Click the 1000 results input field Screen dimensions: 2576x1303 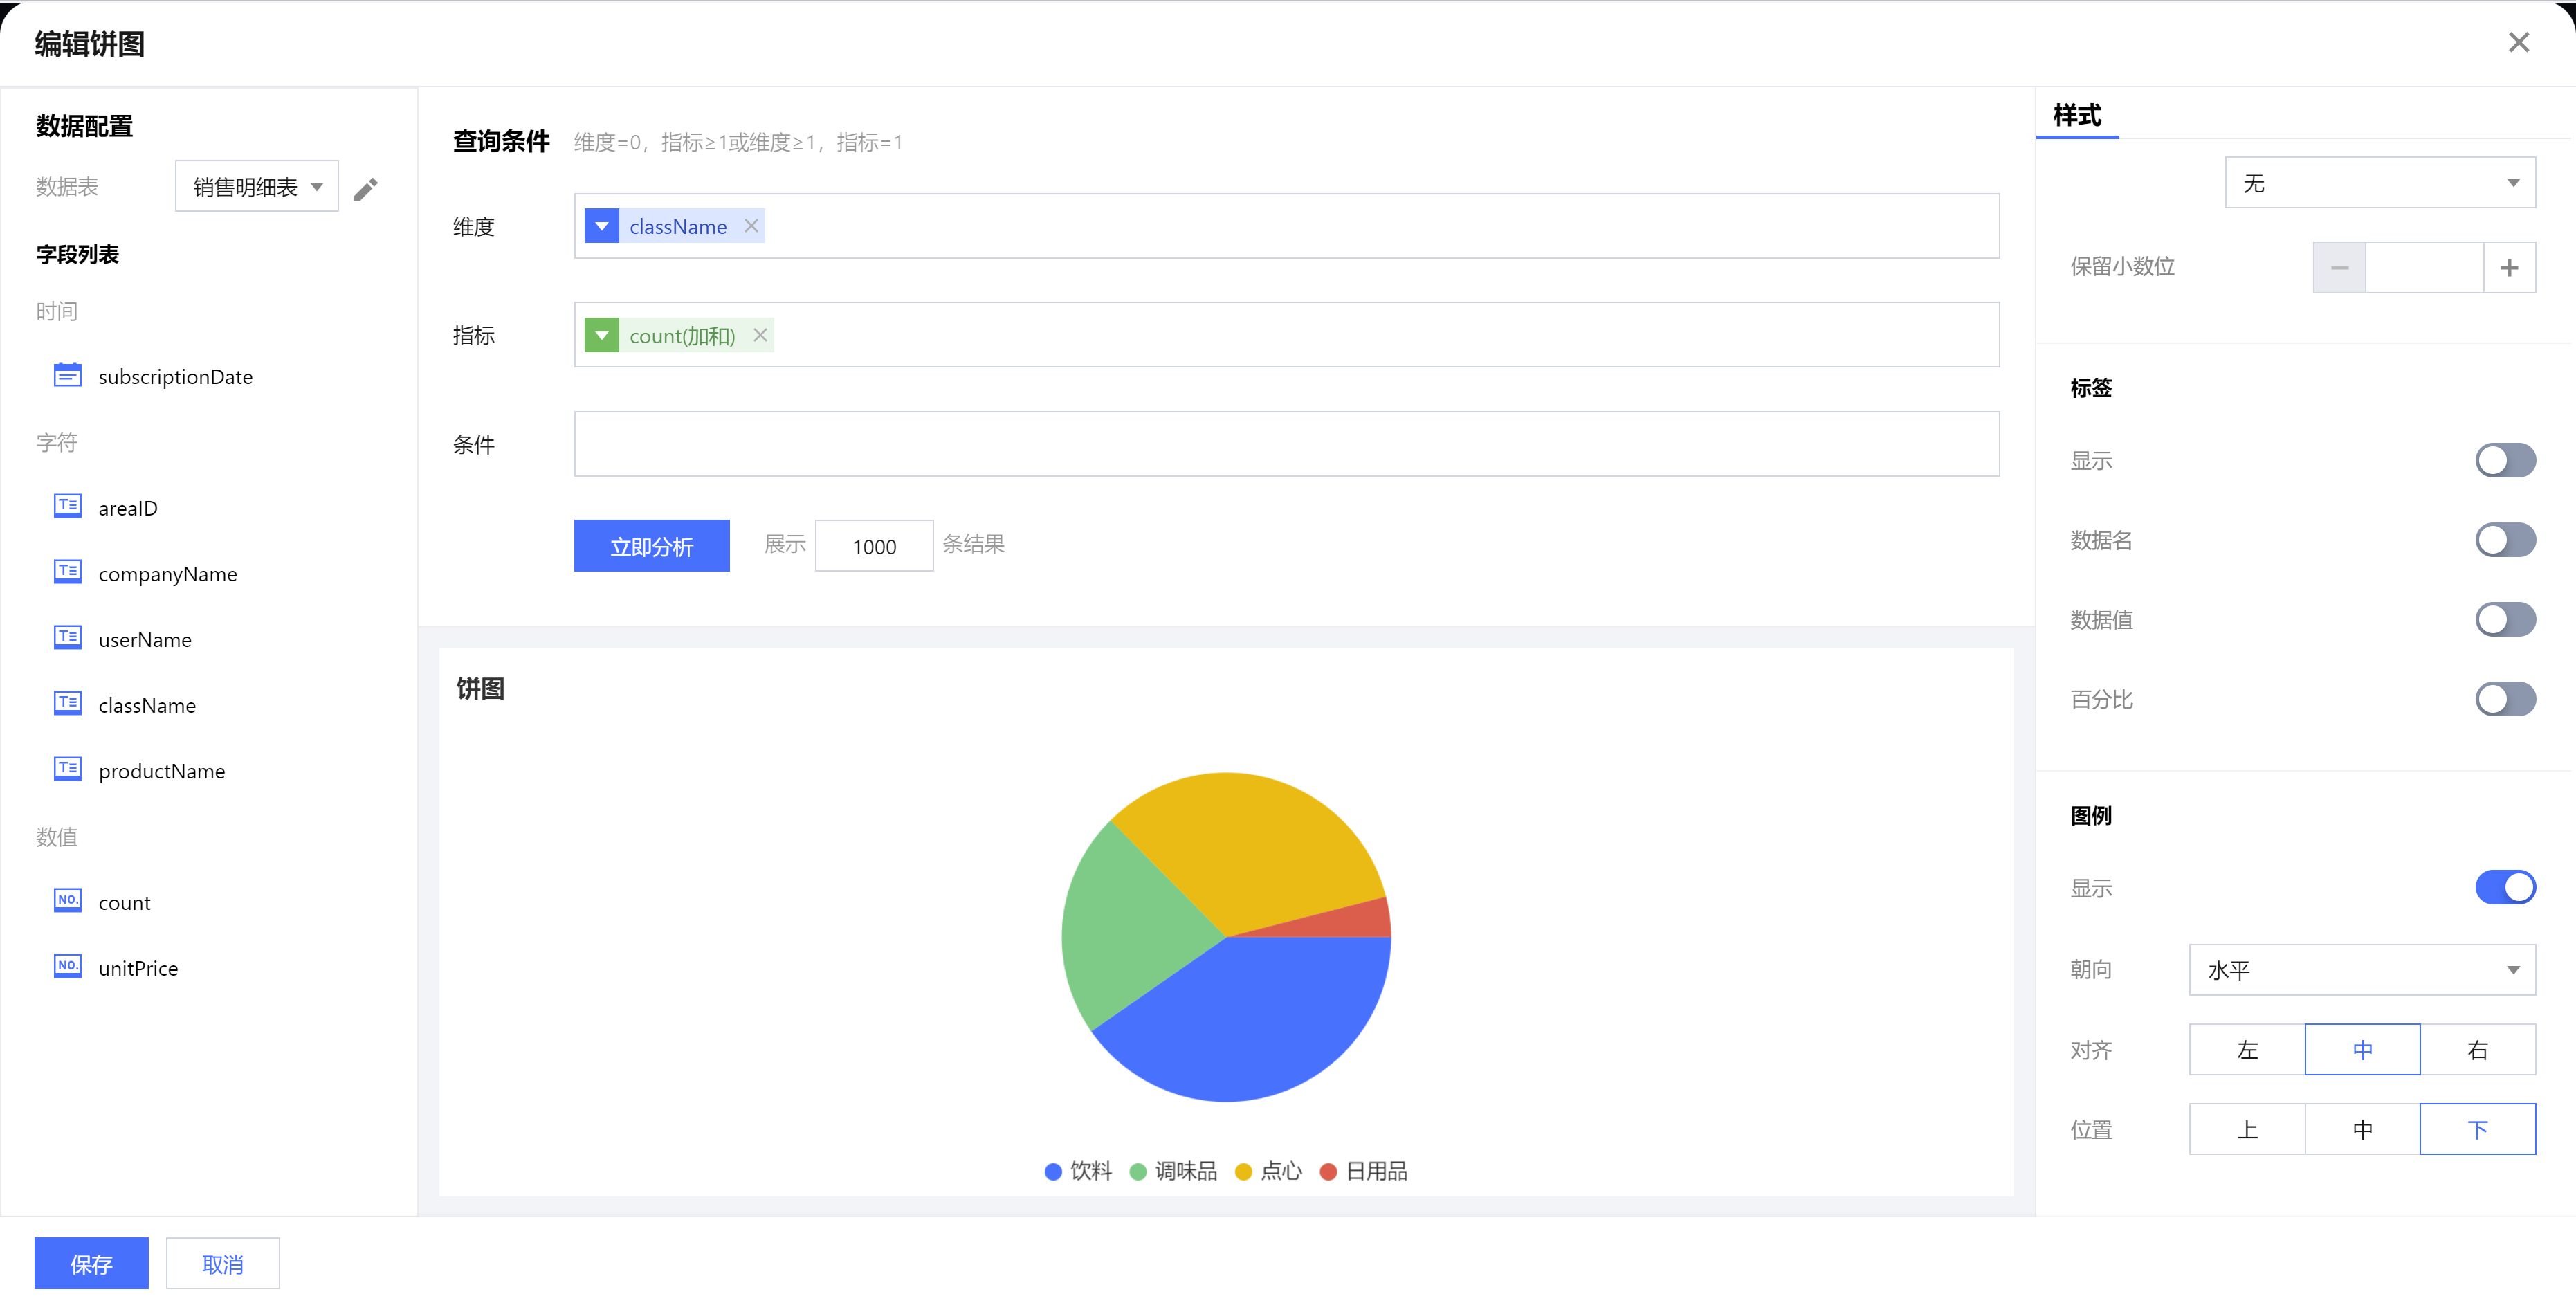click(873, 546)
